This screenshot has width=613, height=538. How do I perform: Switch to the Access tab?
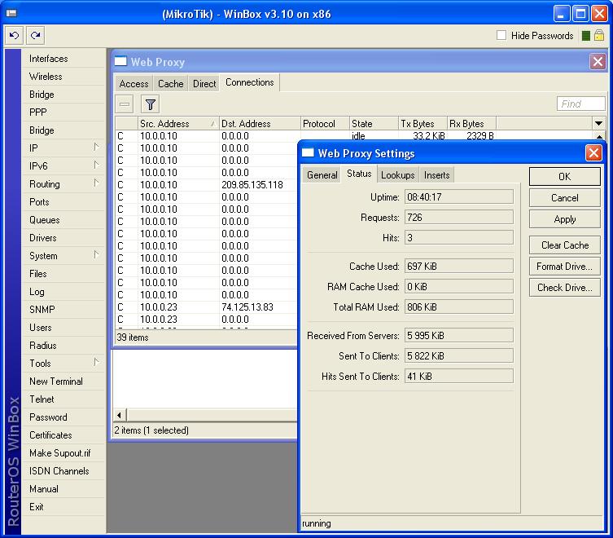(134, 84)
